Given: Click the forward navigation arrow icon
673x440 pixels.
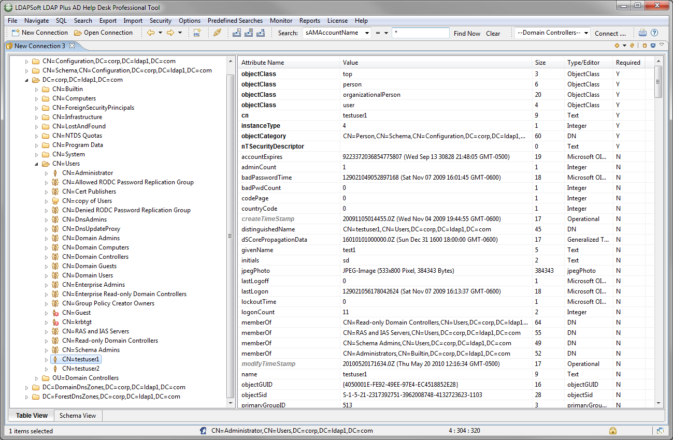Looking at the screenshot, I should tap(170, 33).
